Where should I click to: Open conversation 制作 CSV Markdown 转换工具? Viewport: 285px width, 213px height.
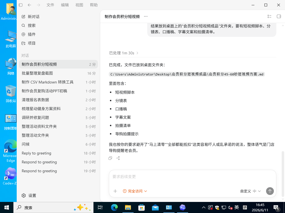(x=58, y=82)
